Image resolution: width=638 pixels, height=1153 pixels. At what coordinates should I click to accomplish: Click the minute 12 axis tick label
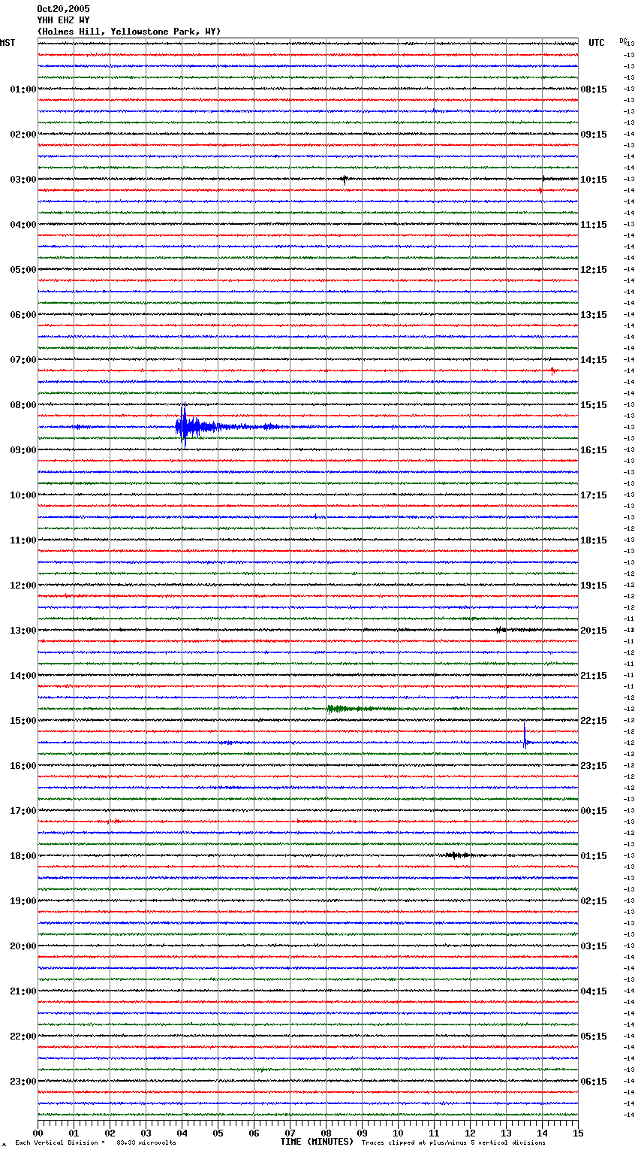(471, 1133)
